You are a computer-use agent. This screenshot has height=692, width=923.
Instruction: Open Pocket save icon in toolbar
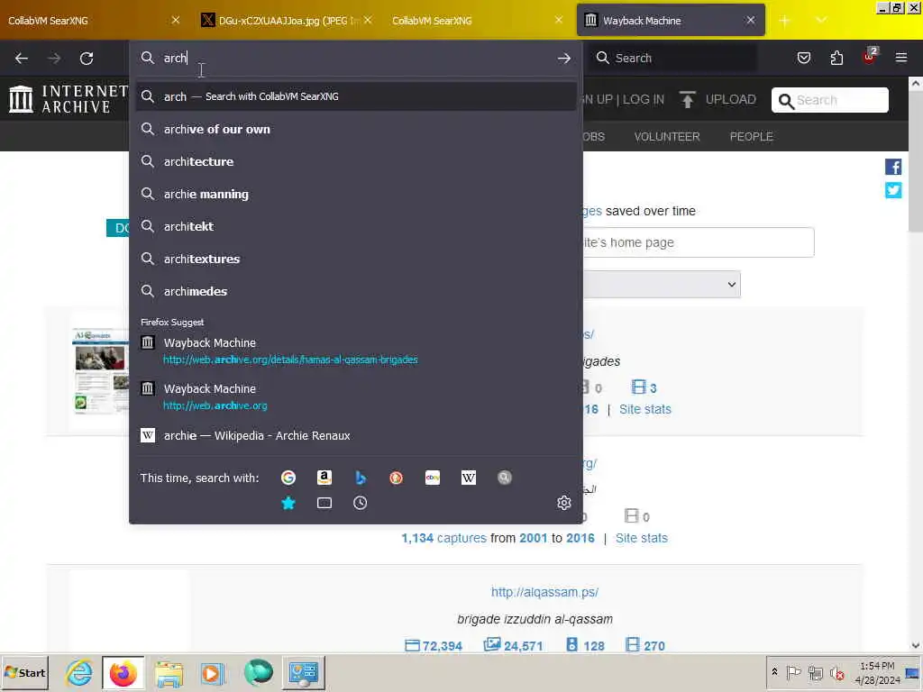point(803,58)
